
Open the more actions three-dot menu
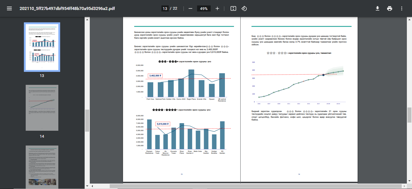tap(402, 8)
